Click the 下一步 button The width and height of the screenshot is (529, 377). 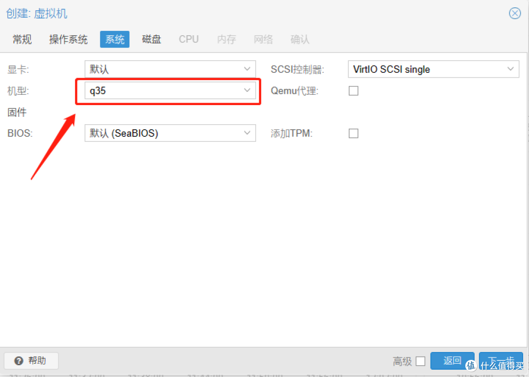[x=501, y=361]
